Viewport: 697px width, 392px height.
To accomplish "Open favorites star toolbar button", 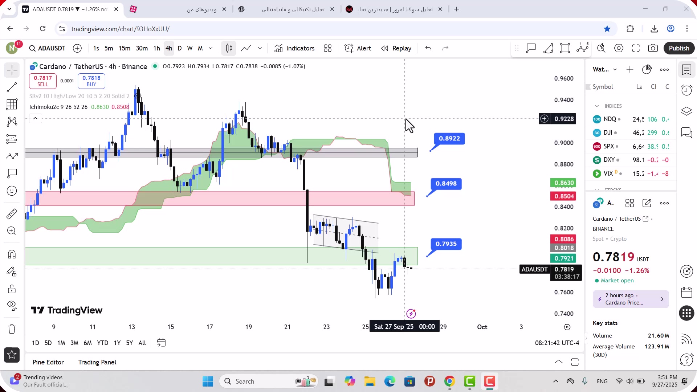I will tap(12, 355).
